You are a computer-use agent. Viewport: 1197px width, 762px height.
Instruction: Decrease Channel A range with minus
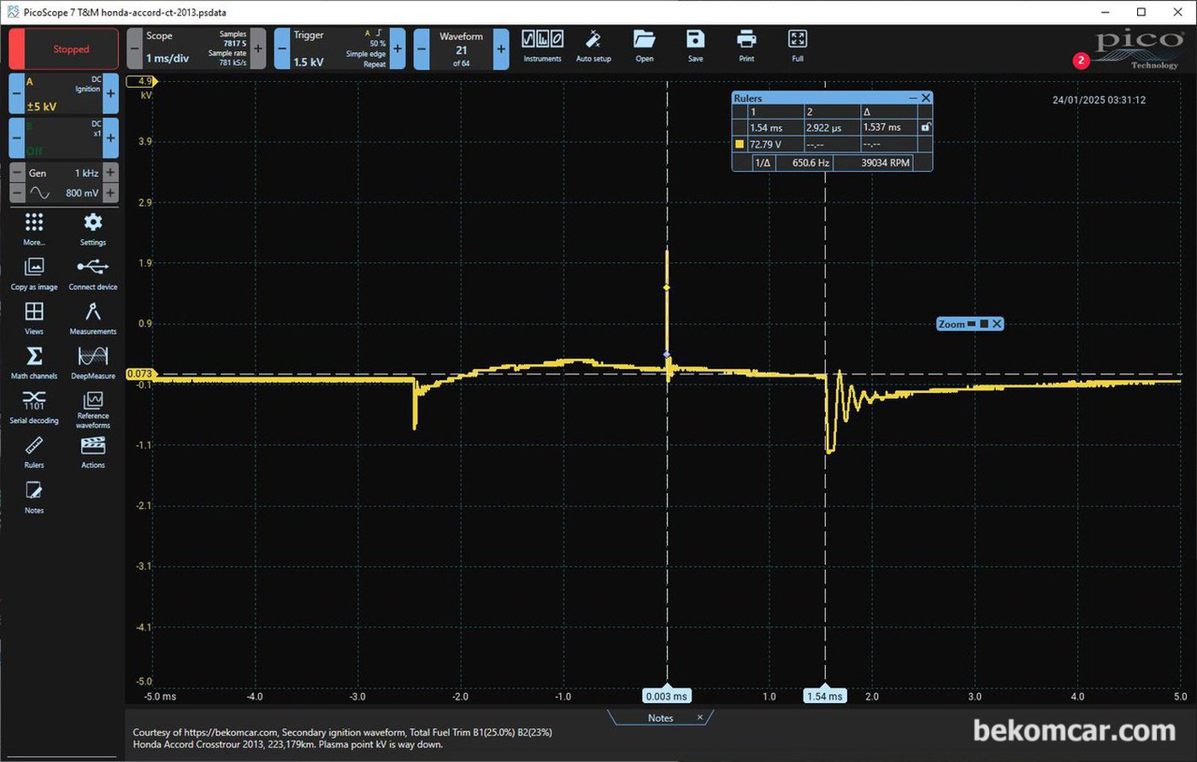(16, 94)
